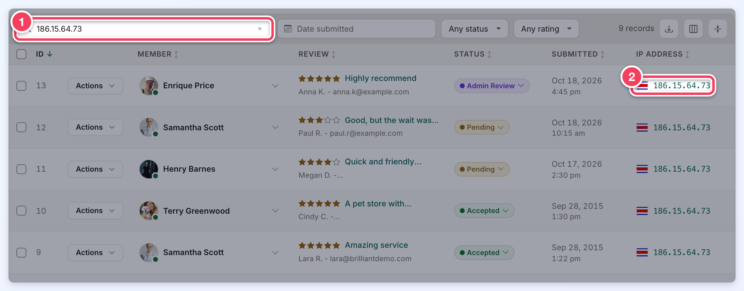The height and width of the screenshot is (291, 744).
Task: Click the calendar icon in Date submitted
Action: coord(288,29)
